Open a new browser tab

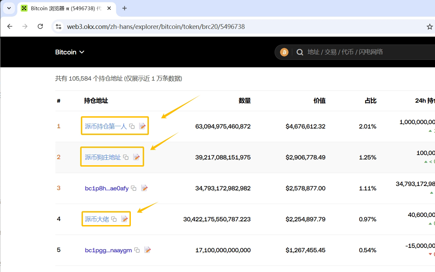(124, 8)
